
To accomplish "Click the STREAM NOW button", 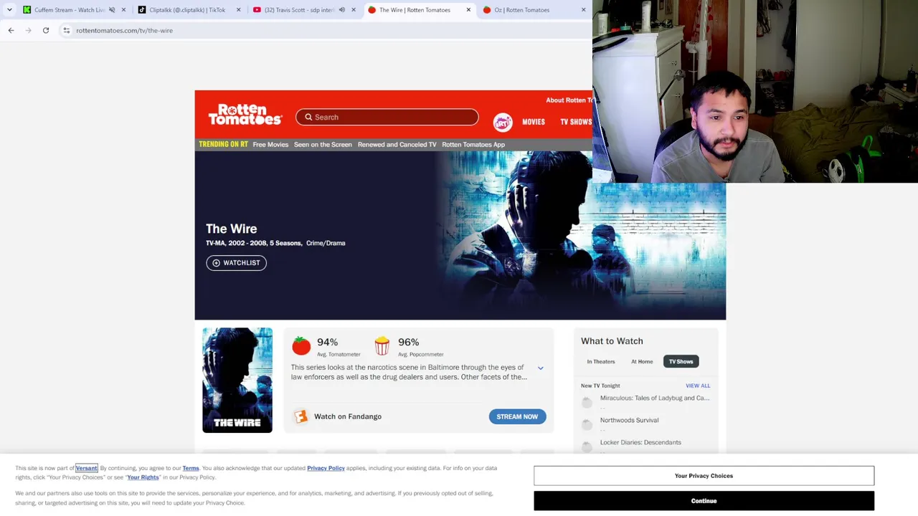I will [517, 416].
